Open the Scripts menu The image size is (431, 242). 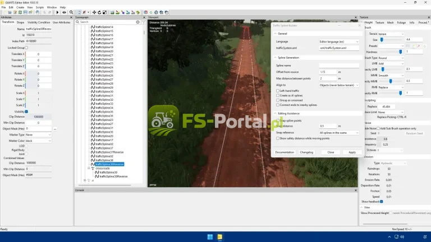coord(40,7)
